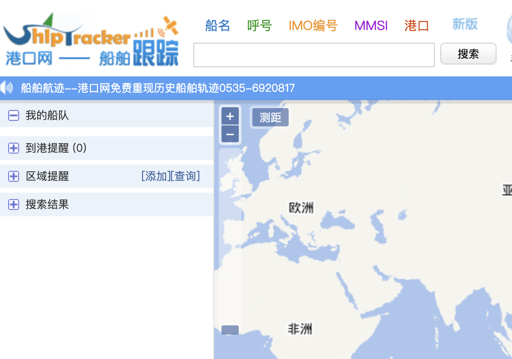Switch to the IMO编号 search category
The width and height of the screenshot is (512, 359).
pos(313,26)
